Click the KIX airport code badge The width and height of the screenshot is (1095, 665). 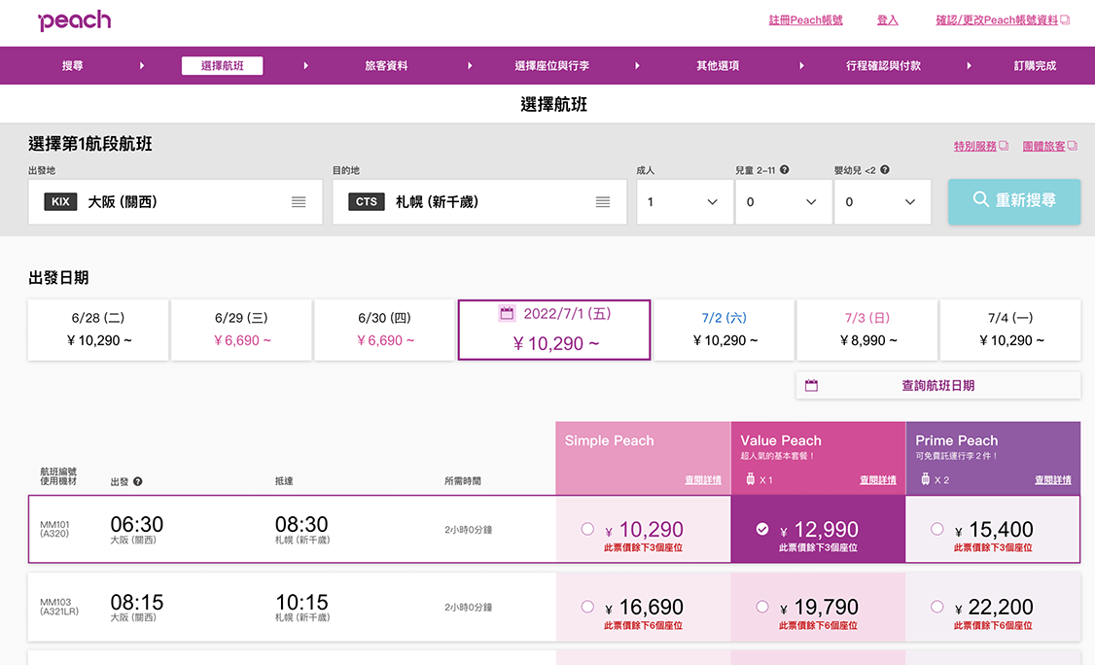pos(60,202)
